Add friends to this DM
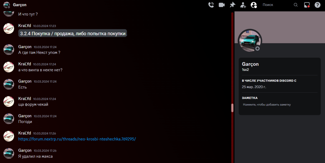This screenshot has width=325, height=163. [243, 5]
